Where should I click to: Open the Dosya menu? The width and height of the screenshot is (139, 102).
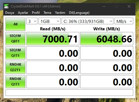click(x=10, y=13)
